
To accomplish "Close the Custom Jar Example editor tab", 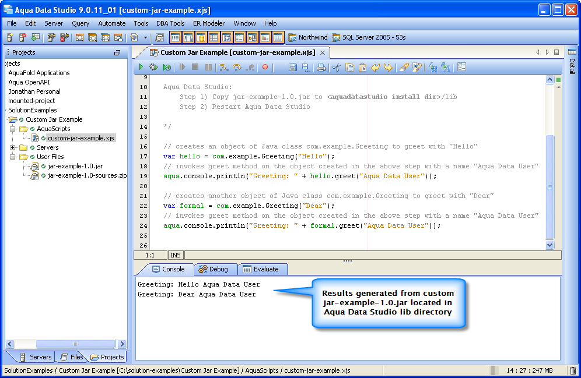I will [x=323, y=53].
